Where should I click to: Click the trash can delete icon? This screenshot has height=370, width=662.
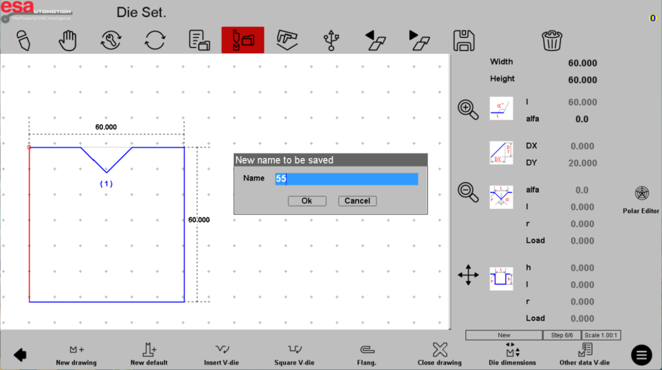[552, 41]
